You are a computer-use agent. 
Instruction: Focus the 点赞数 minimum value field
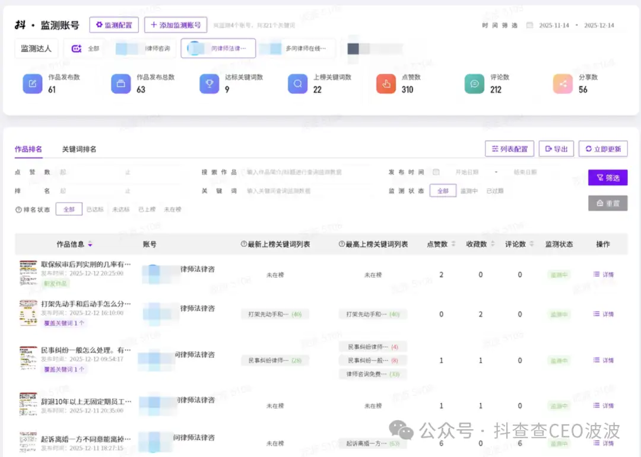88,172
